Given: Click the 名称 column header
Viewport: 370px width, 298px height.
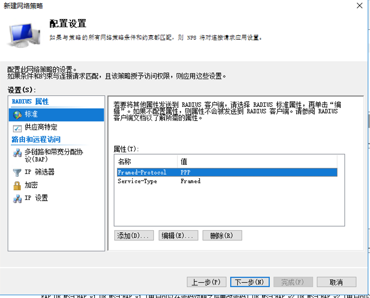Looking at the screenshot, I should pyautogui.click(x=147, y=162).
